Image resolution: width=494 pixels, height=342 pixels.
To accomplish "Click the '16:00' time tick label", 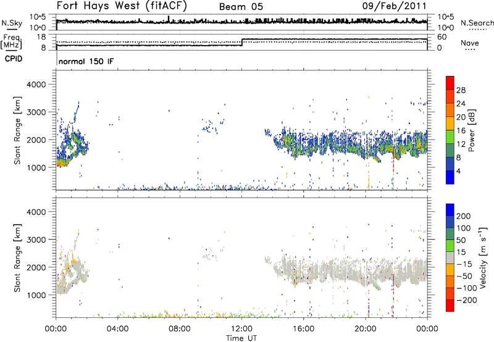I will coord(303,329).
